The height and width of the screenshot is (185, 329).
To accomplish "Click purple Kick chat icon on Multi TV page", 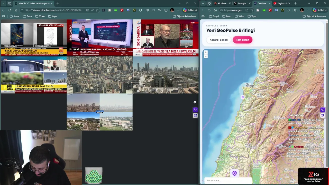I will pos(195,110).
